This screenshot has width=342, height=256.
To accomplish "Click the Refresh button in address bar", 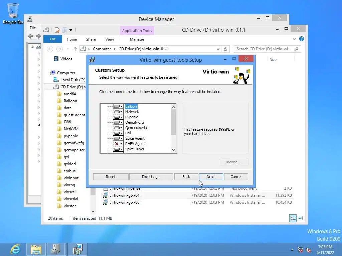I will (x=225, y=49).
